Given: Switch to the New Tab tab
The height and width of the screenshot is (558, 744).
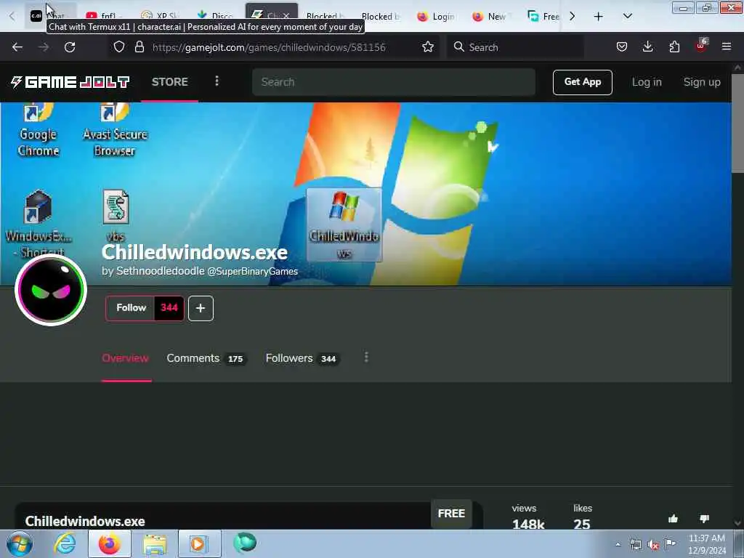Looking at the screenshot, I should click(x=490, y=17).
